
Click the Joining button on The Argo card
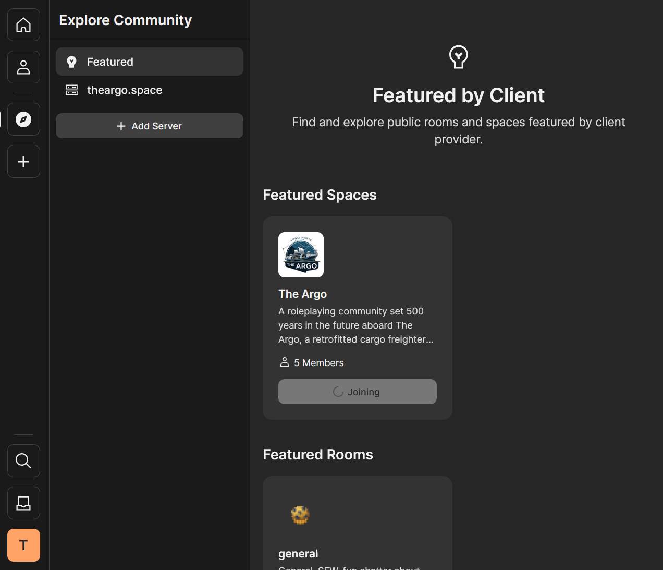click(x=358, y=392)
